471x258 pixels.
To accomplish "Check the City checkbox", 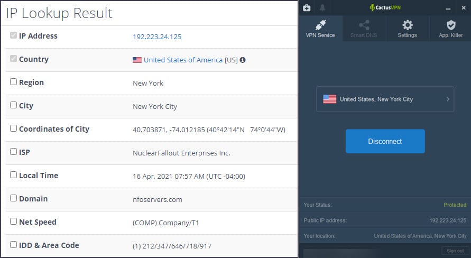I will point(13,105).
